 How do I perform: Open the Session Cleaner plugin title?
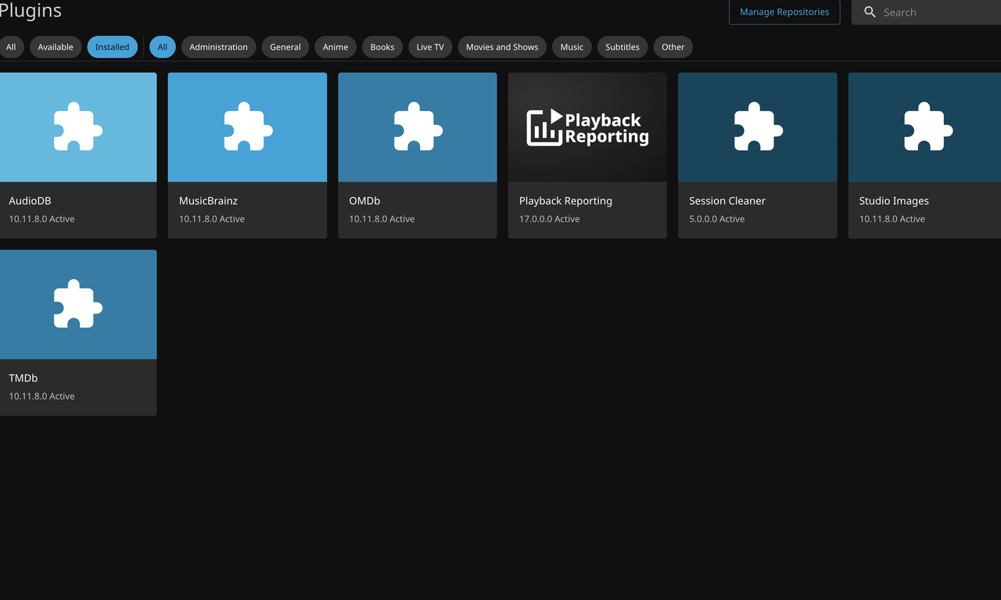coord(727,201)
